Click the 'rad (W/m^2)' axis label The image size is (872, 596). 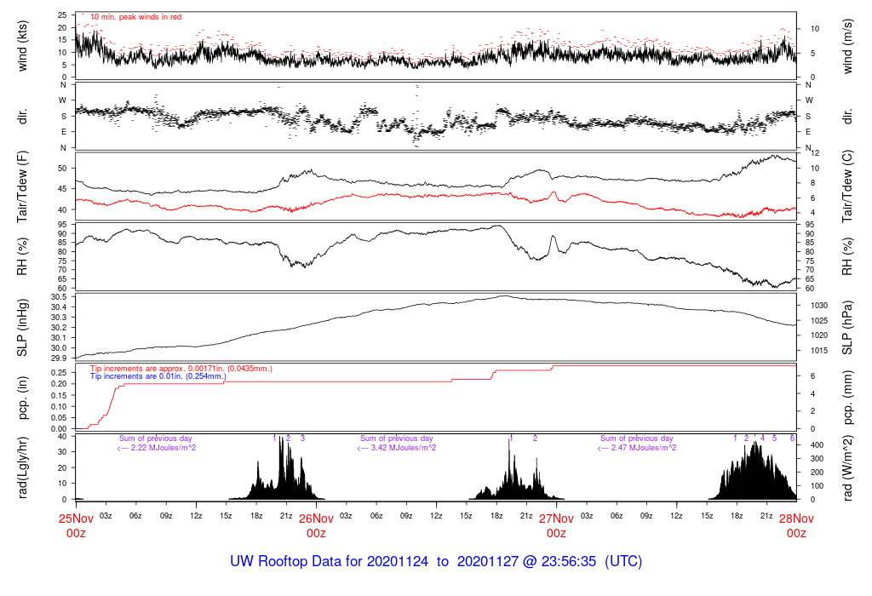click(847, 467)
